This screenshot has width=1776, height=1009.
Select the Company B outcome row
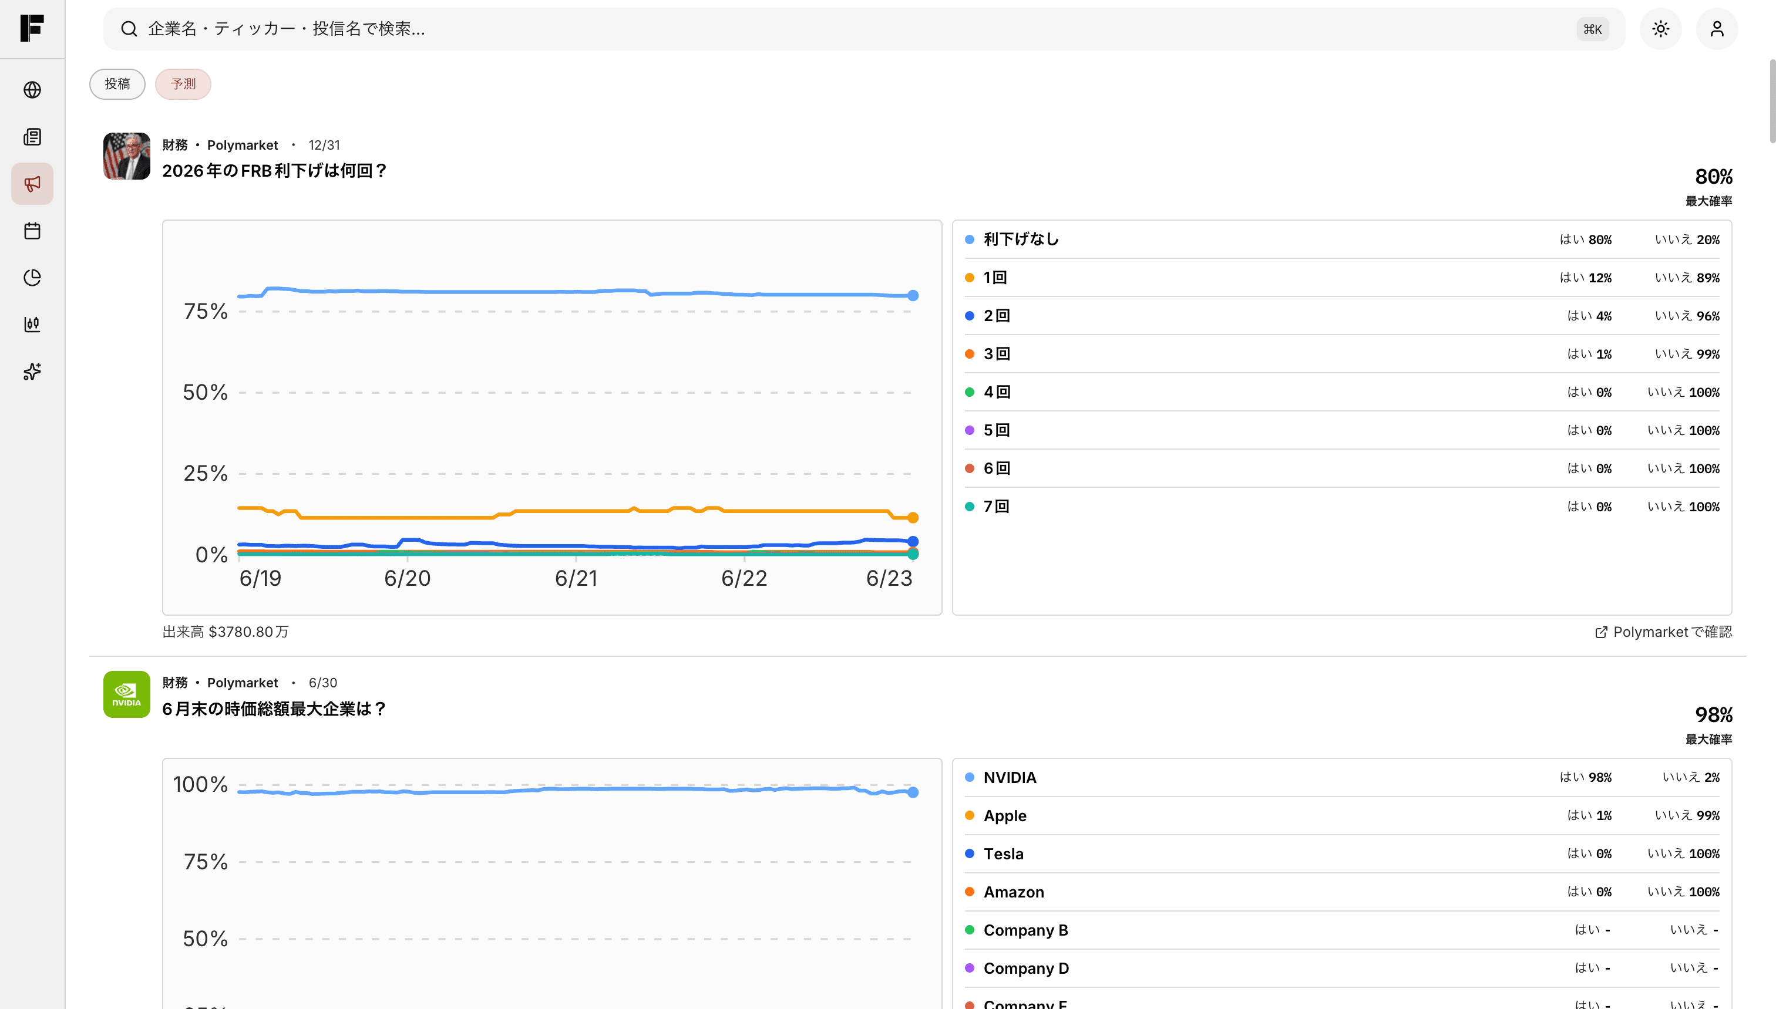coord(1342,930)
